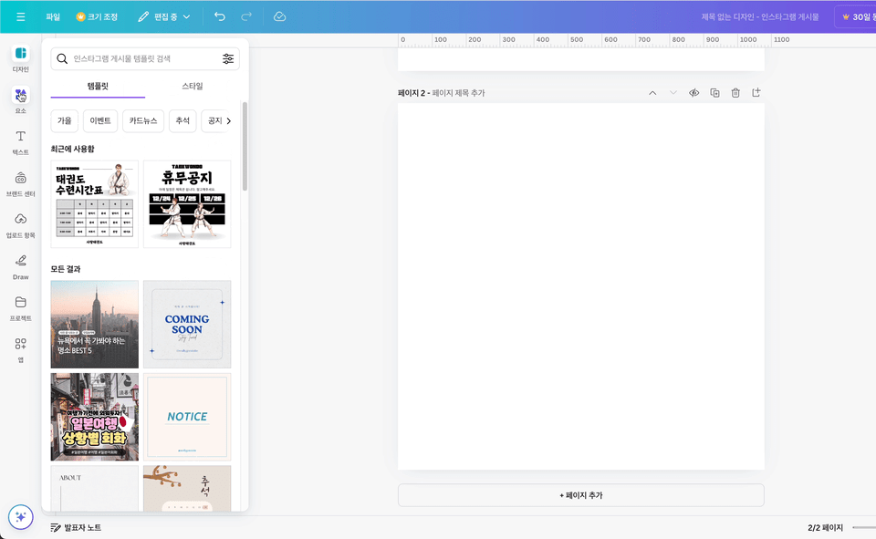The height and width of the screenshot is (539, 876).
Task: Toggle hide page 2 eye icon
Action: click(x=693, y=93)
